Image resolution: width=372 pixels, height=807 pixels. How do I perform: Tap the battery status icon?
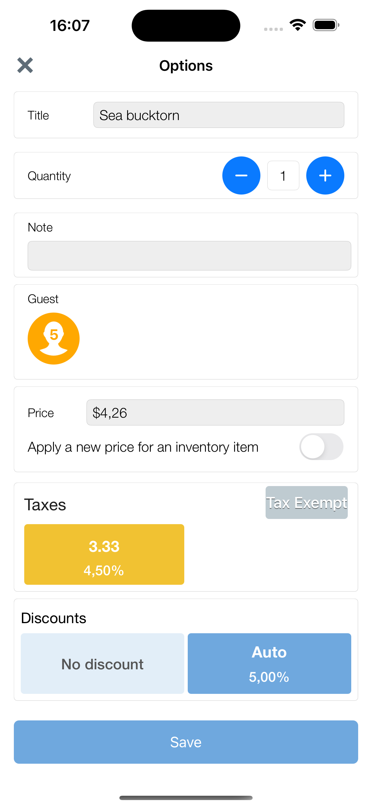tap(326, 25)
